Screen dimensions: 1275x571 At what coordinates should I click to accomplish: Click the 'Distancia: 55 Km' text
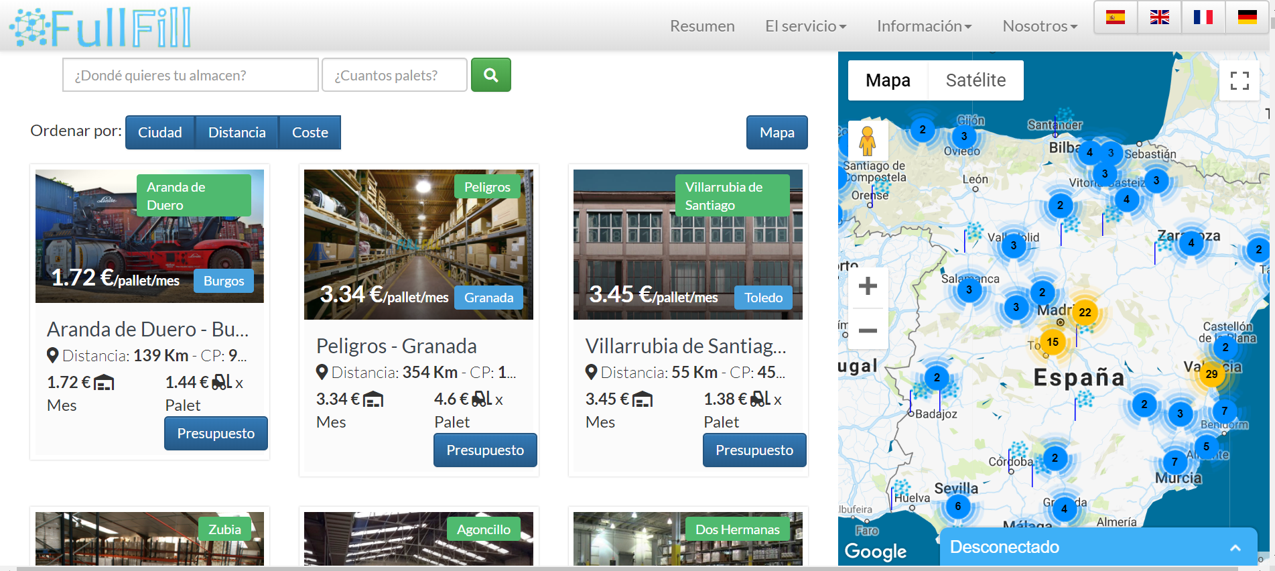click(659, 372)
